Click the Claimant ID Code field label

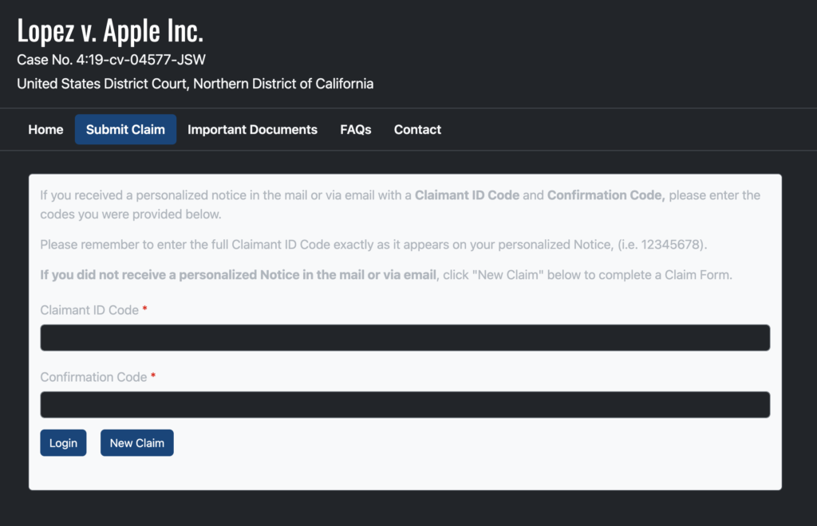89,310
